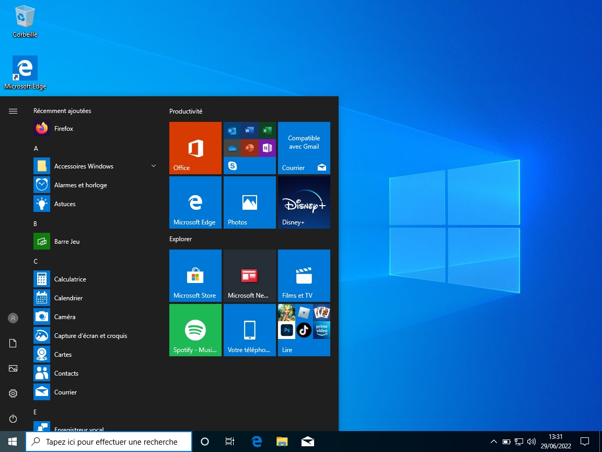Expand the Accessoires Windows folder
The width and height of the screenshot is (602, 452).
pos(95,166)
